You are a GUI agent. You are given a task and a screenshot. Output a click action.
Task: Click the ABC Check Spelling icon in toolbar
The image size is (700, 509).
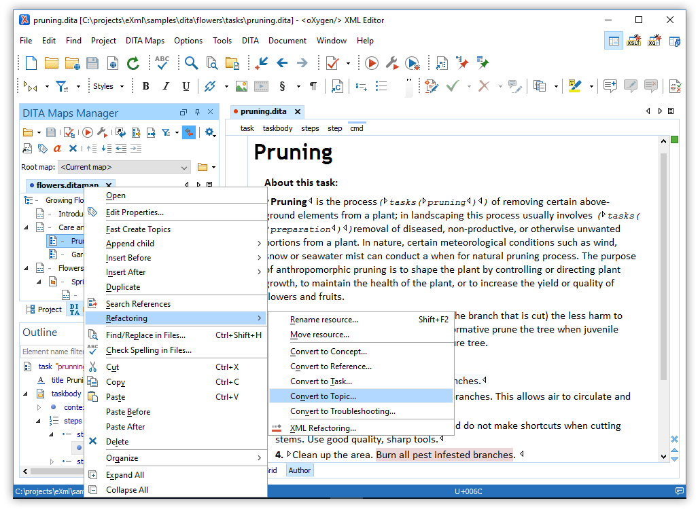[162, 63]
